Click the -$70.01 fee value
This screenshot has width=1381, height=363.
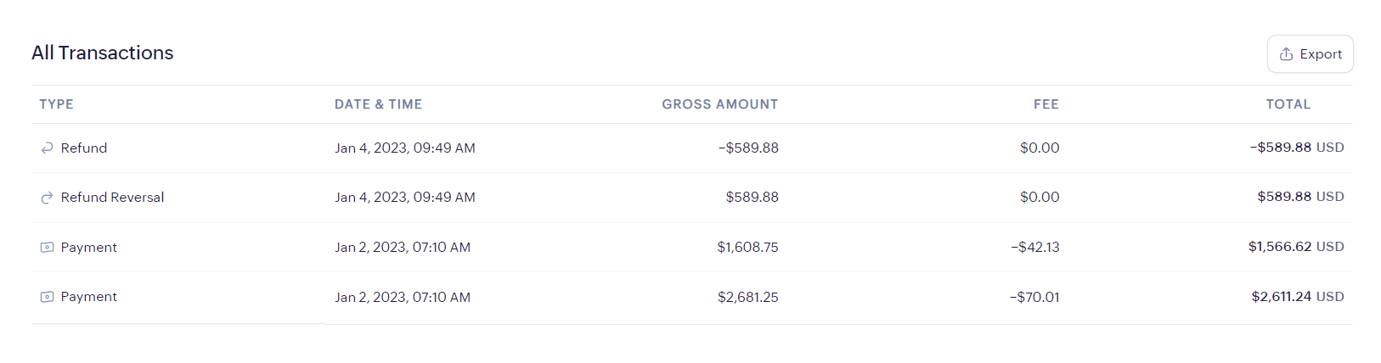coord(1034,297)
